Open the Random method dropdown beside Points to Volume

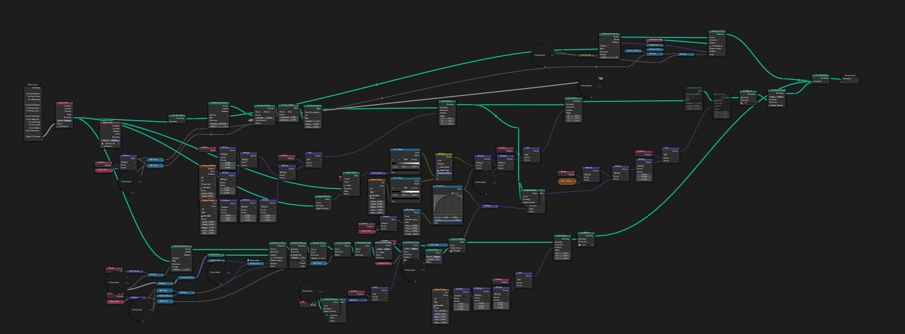(220, 115)
